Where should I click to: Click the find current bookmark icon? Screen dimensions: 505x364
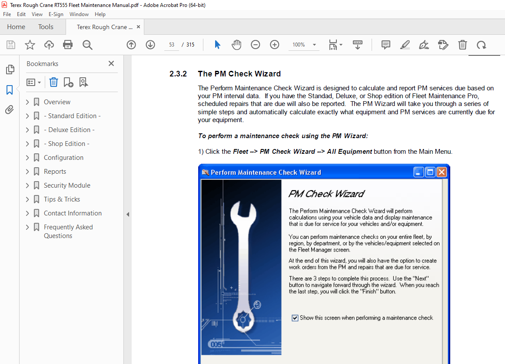pyautogui.click(x=83, y=83)
